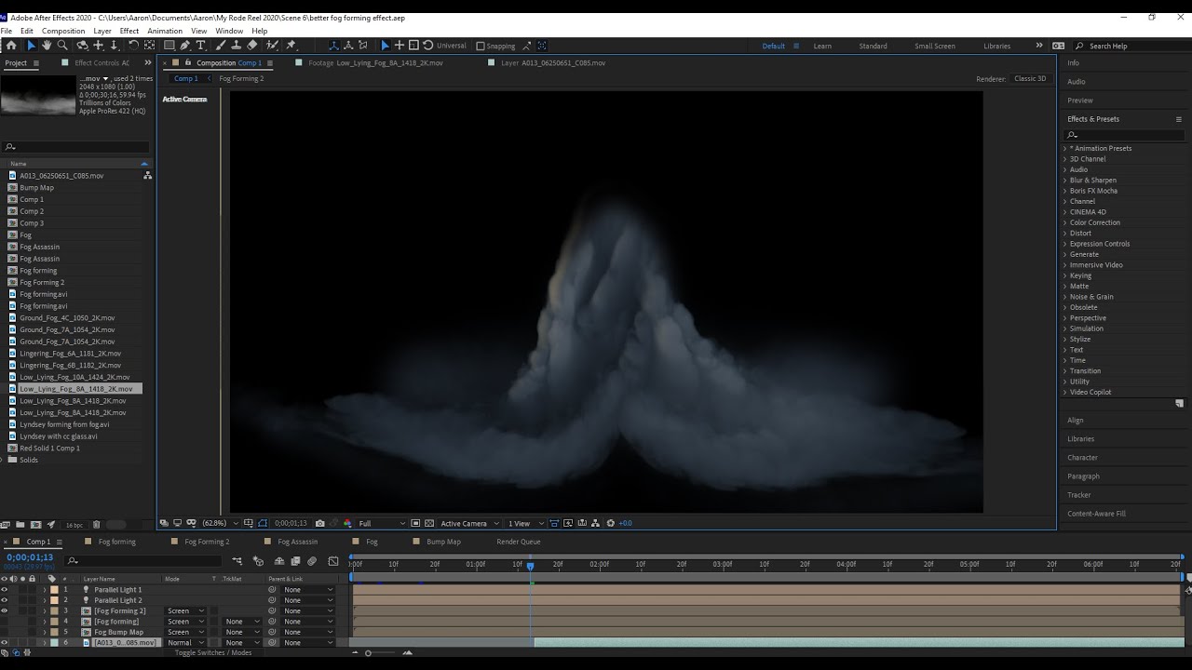1192x670 pixels.
Task: Expand Solids folder in Project panel
Action: [4, 460]
